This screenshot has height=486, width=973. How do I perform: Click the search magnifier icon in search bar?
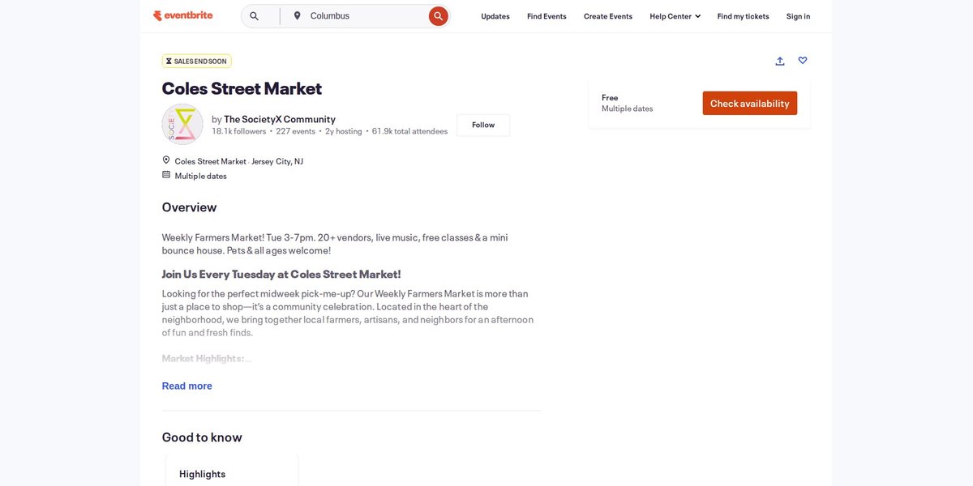(x=254, y=16)
